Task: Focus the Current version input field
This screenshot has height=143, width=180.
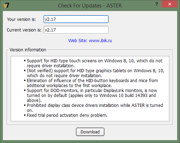Action: (76, 30)
